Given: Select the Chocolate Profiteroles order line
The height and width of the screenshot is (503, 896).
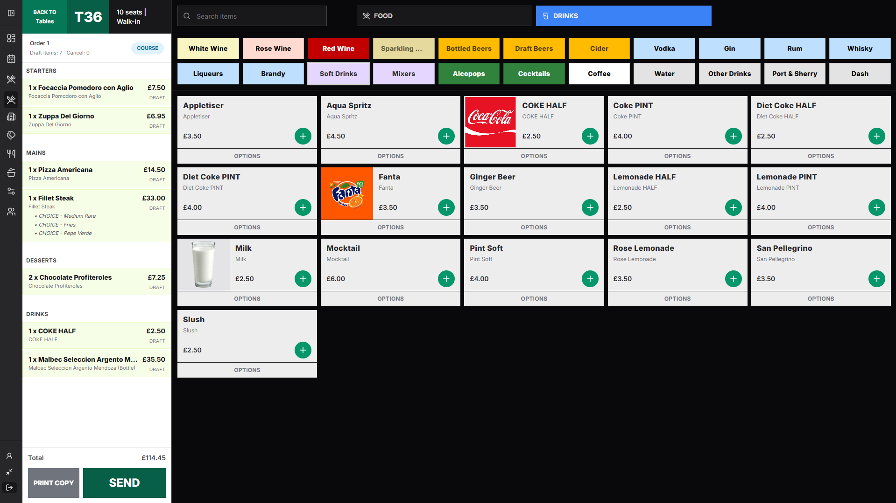Looking at the screenshot, I should coord(97,282).
